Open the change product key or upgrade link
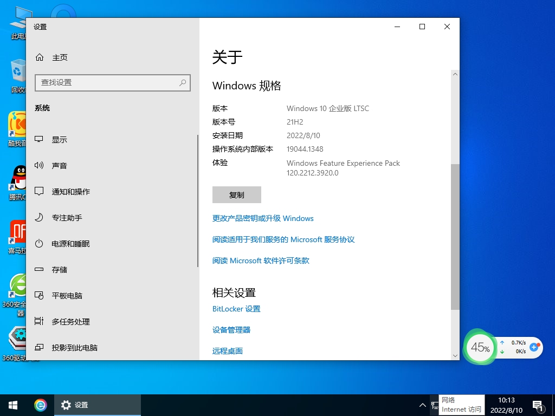Viewport: 555px width, 416px height. pos(263,218)
